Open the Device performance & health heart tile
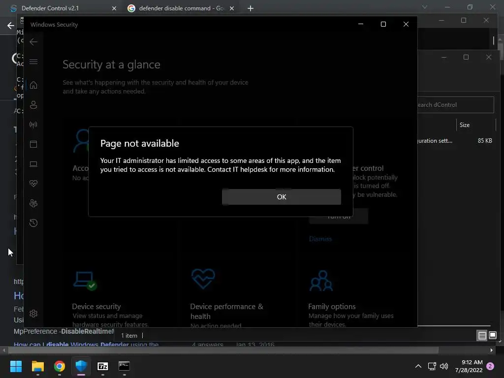Image resolution: width=504 pixels, height=378 pixels. (203, 279)
